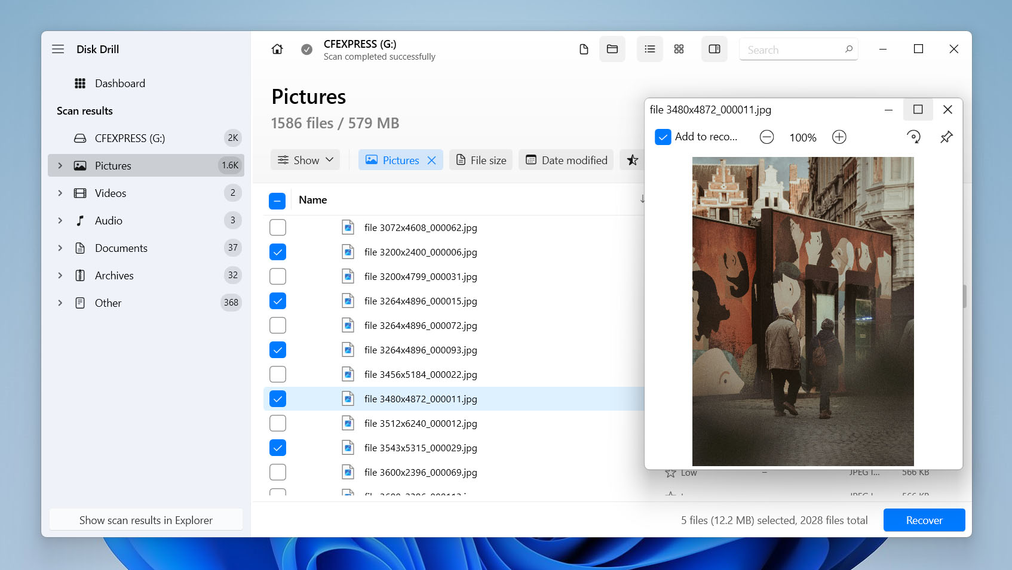Uncheck the box for file 3200x2400_000006.jpg
The image size is (1012, 570).
click(278, 252)
